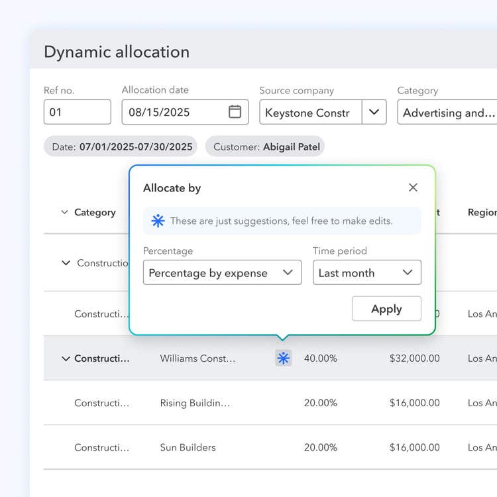Click Constructi... category in Rising Buildin row
The width and height of the screenshot is (497, 497).
tap(102, 403)
